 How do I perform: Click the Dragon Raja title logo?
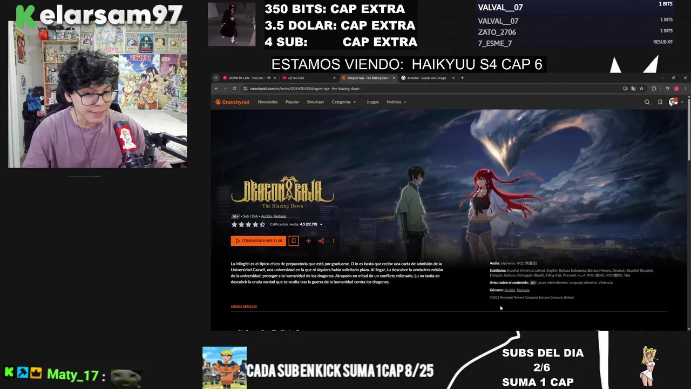pos(283,192)
